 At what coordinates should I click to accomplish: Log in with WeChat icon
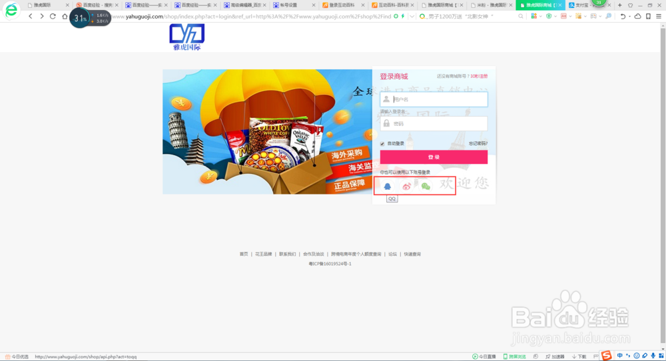click(x=426, y=186)
